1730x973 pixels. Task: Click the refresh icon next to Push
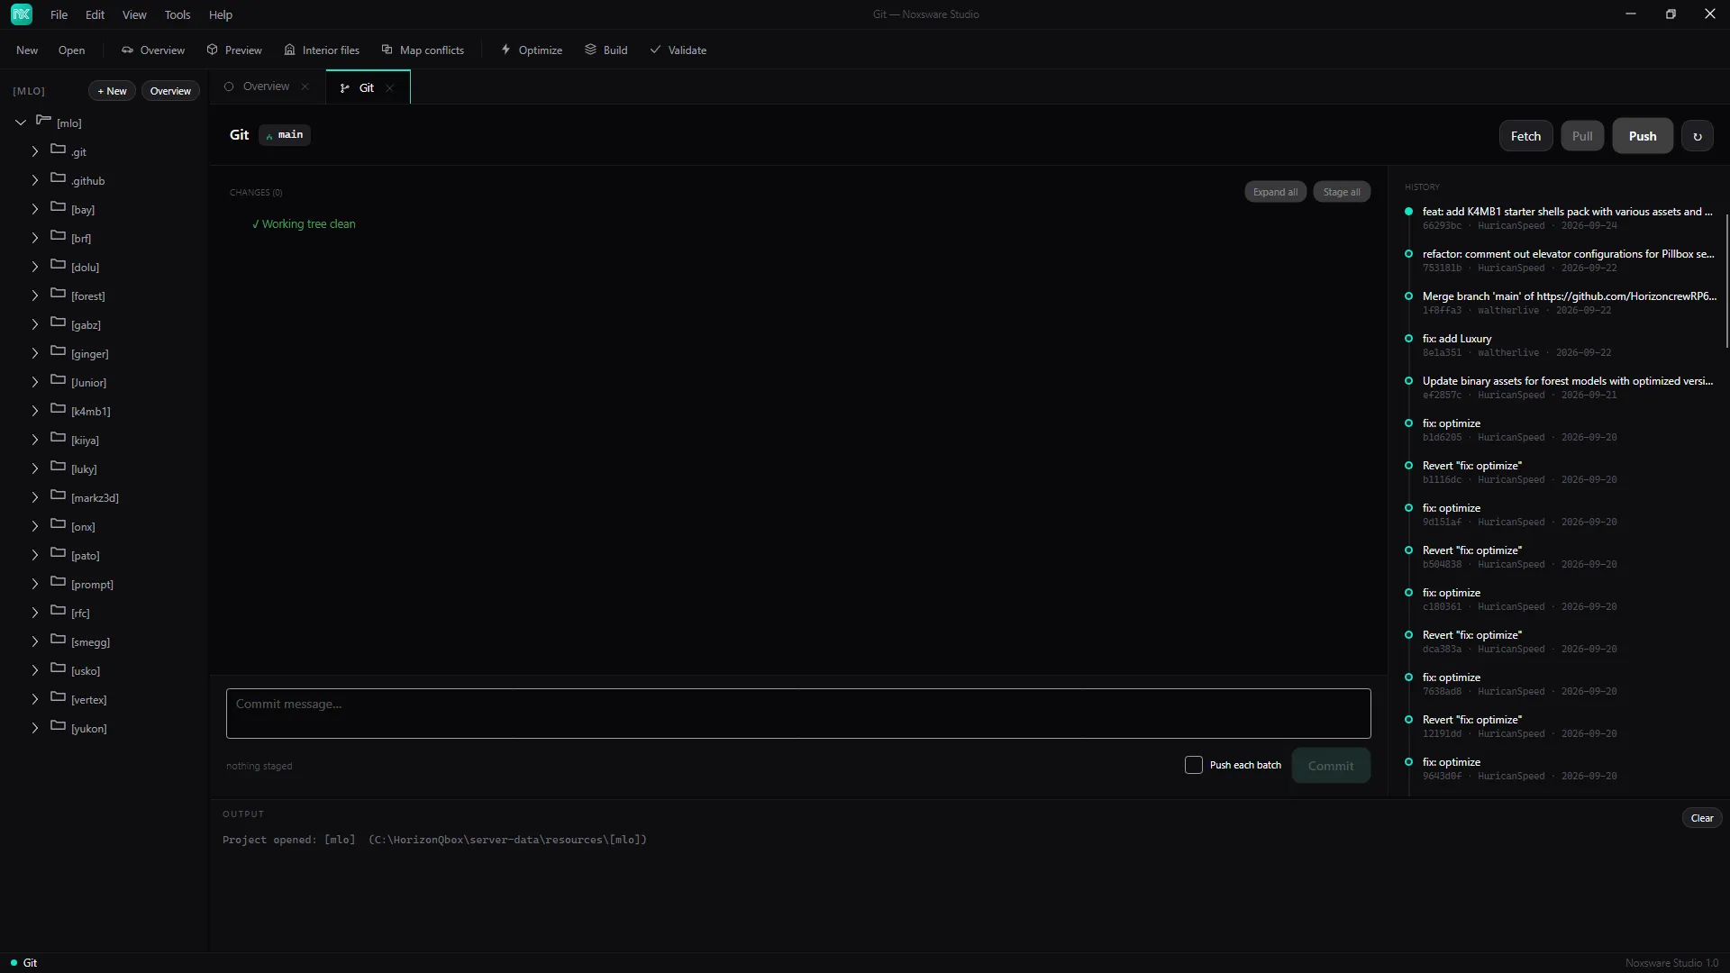tap(1698, 136)
